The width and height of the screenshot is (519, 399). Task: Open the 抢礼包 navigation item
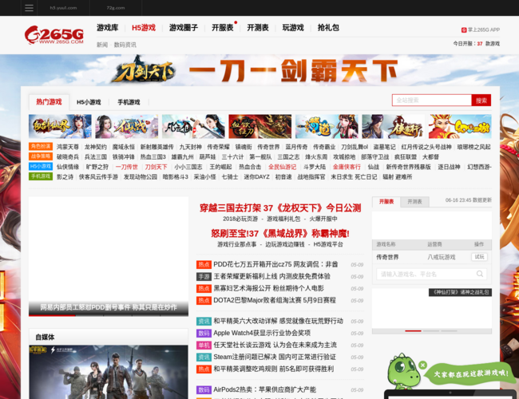(x=328, y=28)
